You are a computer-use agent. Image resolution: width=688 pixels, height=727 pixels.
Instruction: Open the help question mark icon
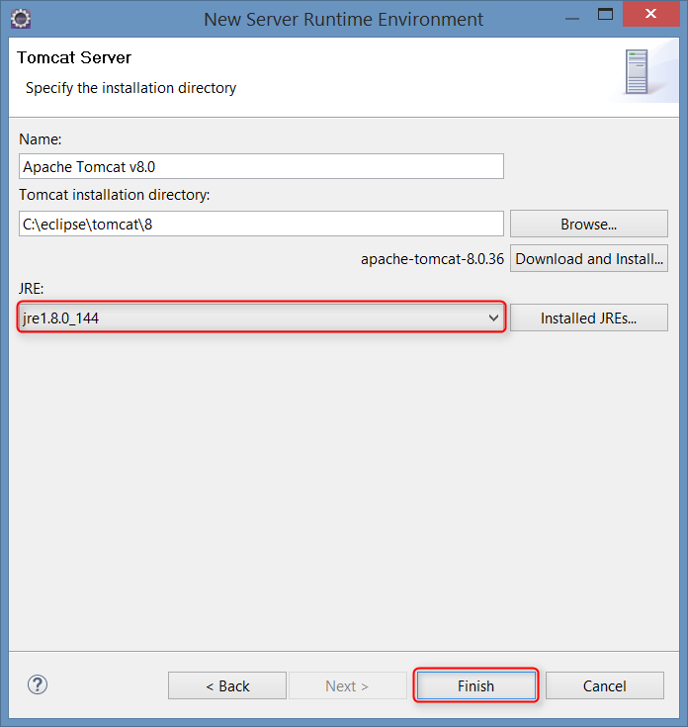pyautogui.click(x=37, y=684)
